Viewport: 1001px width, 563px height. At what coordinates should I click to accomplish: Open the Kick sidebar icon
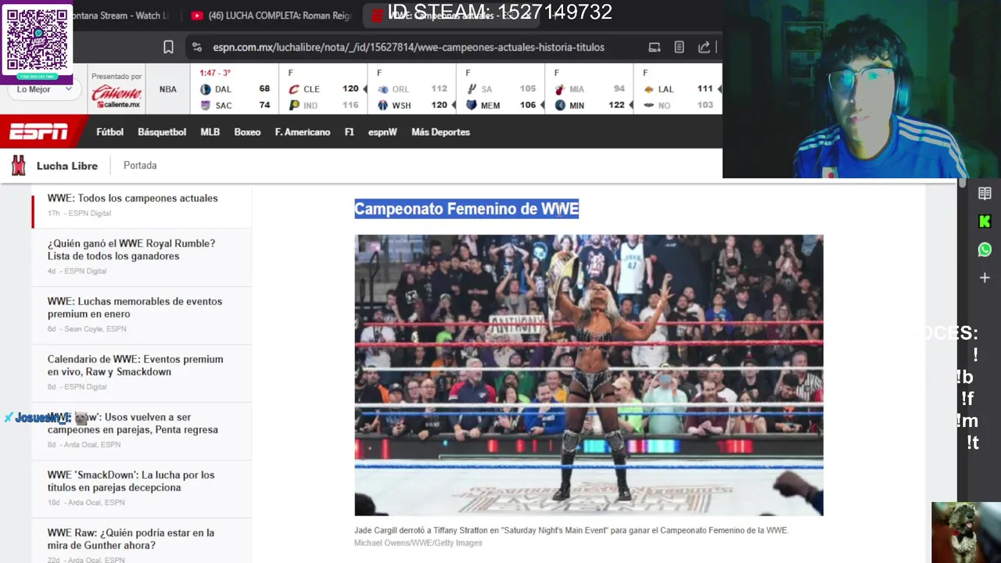click(985, 222)
